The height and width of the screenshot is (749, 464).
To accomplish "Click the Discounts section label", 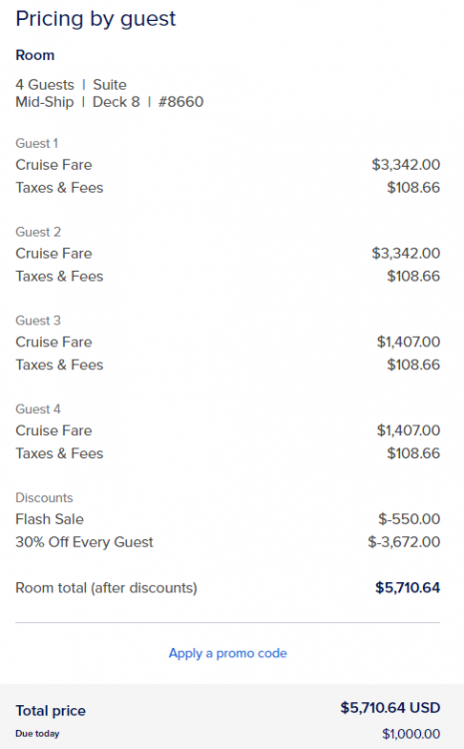I will click(x=44, y=497).
